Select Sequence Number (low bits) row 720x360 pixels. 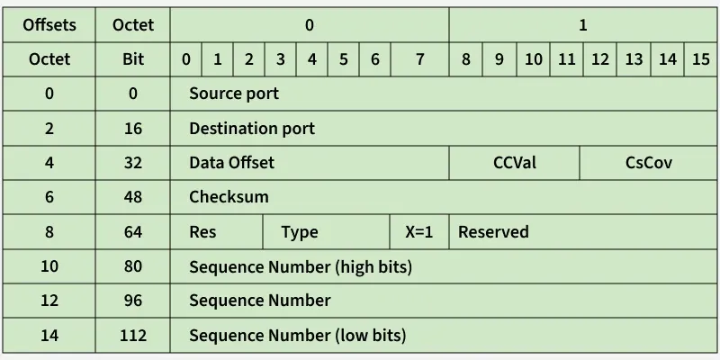[x=297, y=336]
